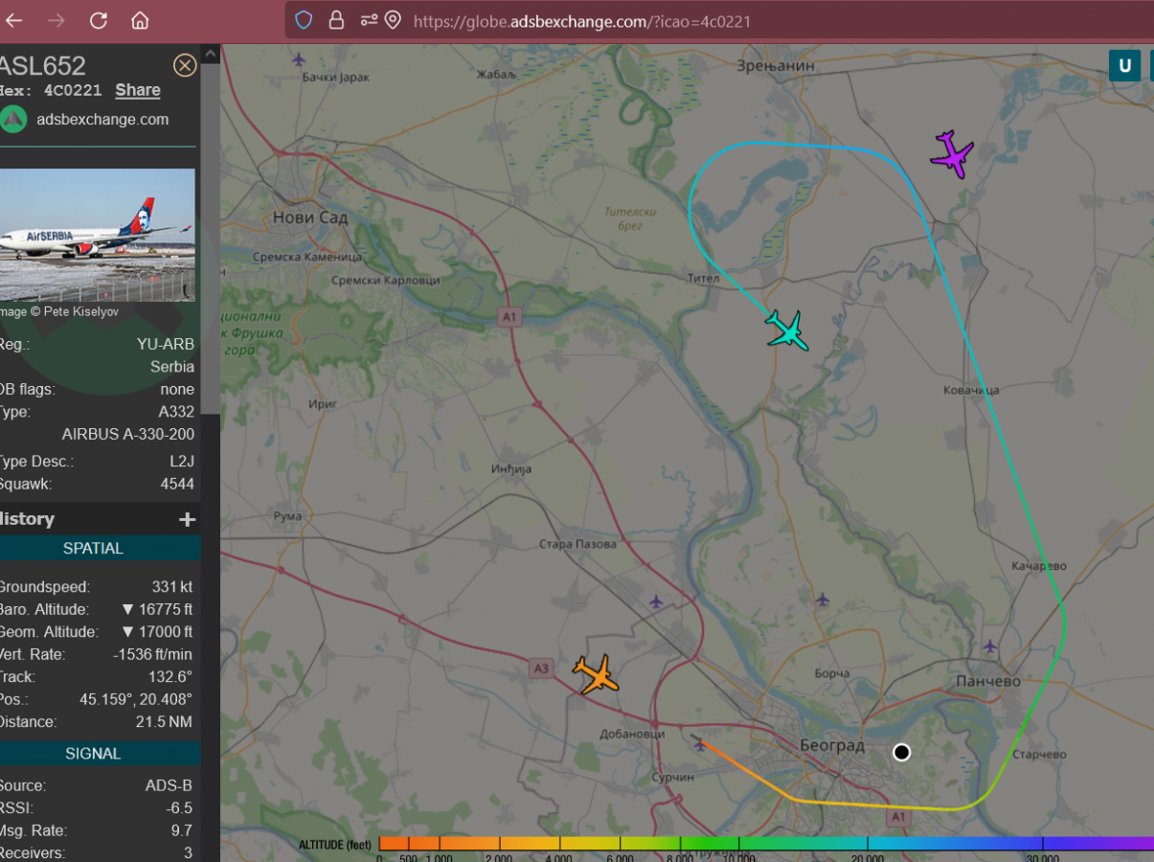Screen dimensions: 1154x862
Task: Click the green adsbexchange logo icon
Action: pos(13,120)
